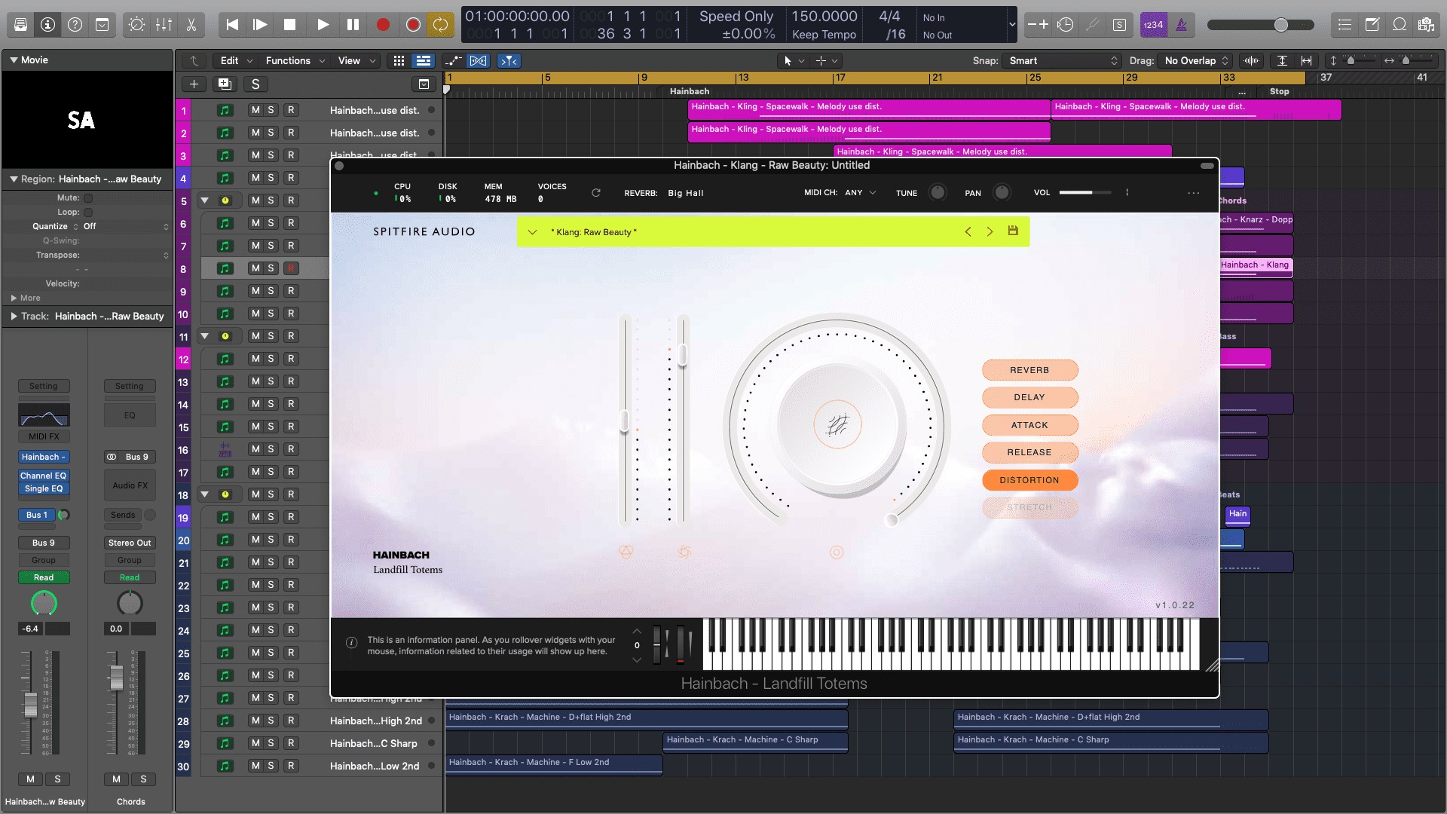1447x814 pixels.
Task: Select DISTORTION in plugin controls
Action: (x=1029, y=480)
